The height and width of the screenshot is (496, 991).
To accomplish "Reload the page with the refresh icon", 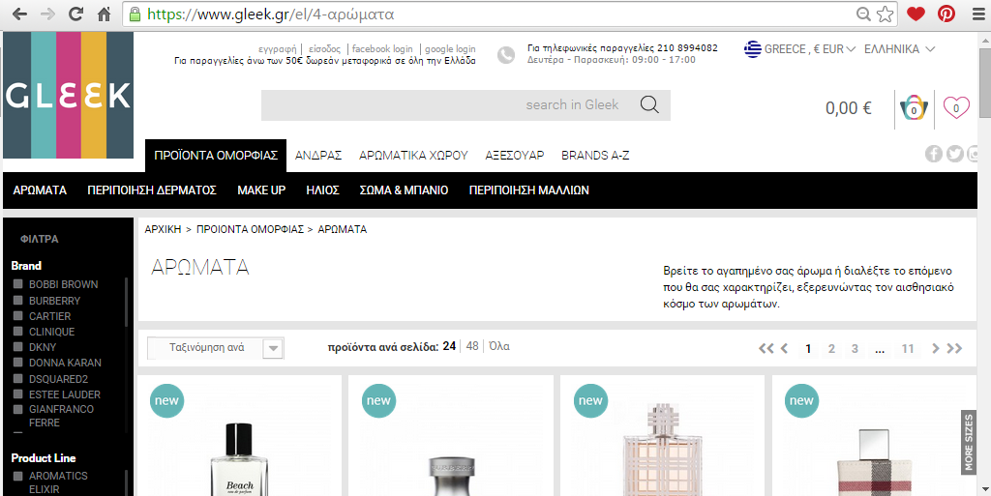I will pyautogui.click(x=75, y=14).
